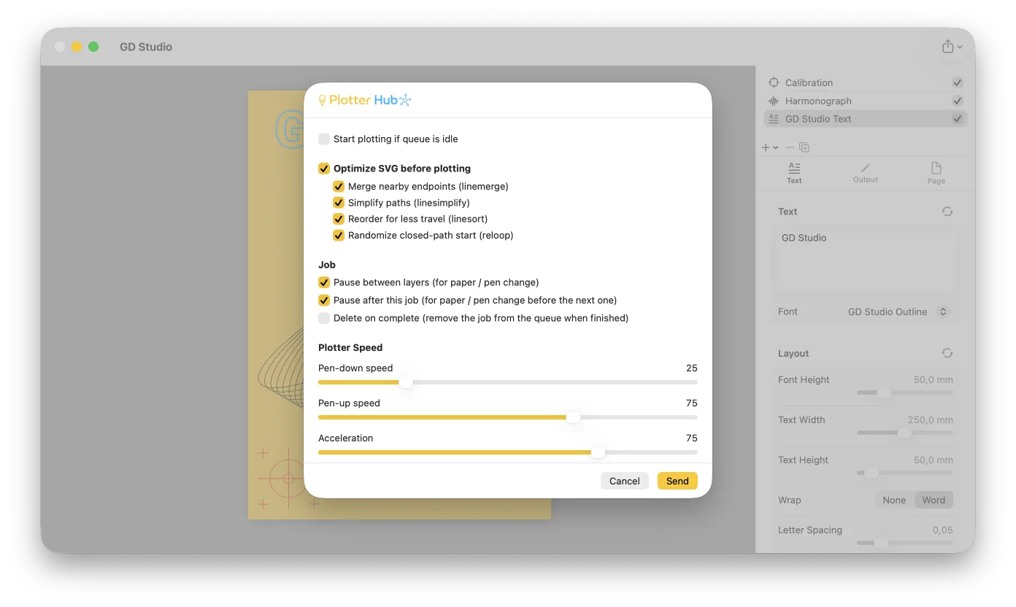The image size is (1016, 607).
Task: Adjust the Font Height slider
Action: click(x=904, y=393)
